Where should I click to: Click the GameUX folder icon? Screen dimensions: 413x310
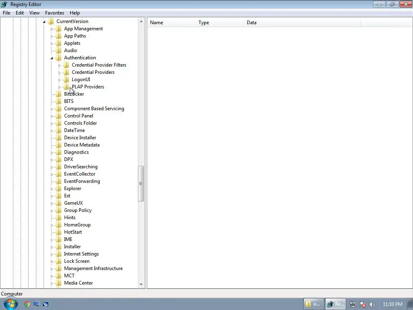coord(59,203)
